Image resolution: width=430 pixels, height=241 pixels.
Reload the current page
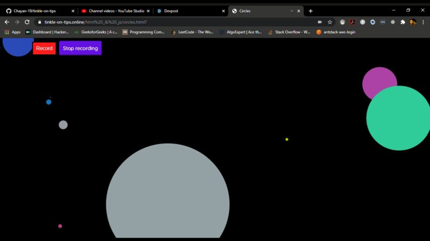[x=27, y=22]
